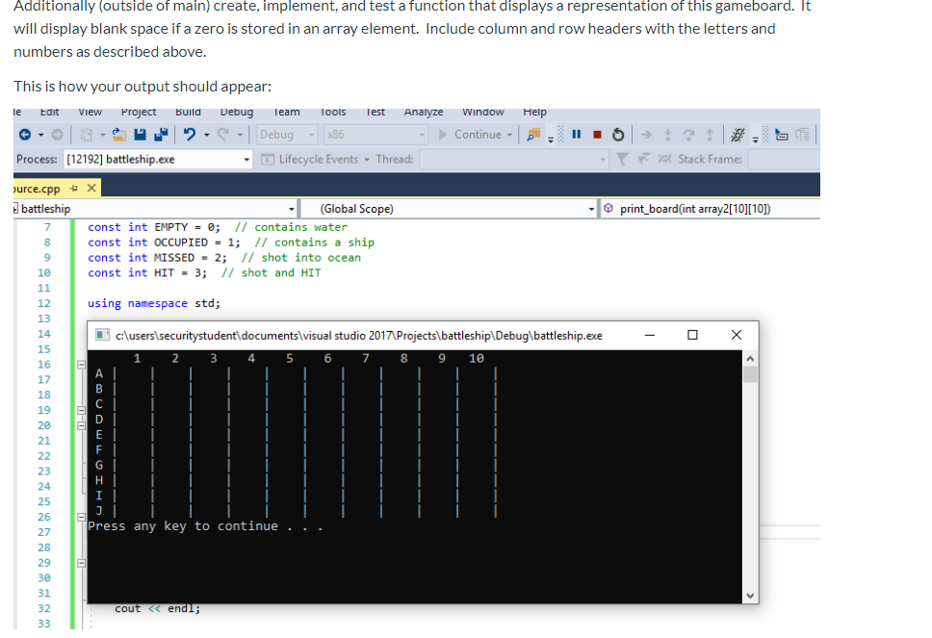The width and height of the screenshot is (932, 638).
Task: Click 'const int EMPTY = 0;' code line
Action: coord(154,227)
